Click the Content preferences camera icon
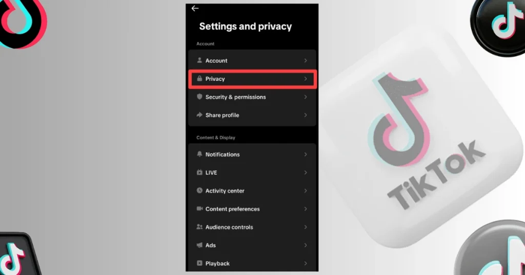Screen dimensions: 525x275 (199, 209)
